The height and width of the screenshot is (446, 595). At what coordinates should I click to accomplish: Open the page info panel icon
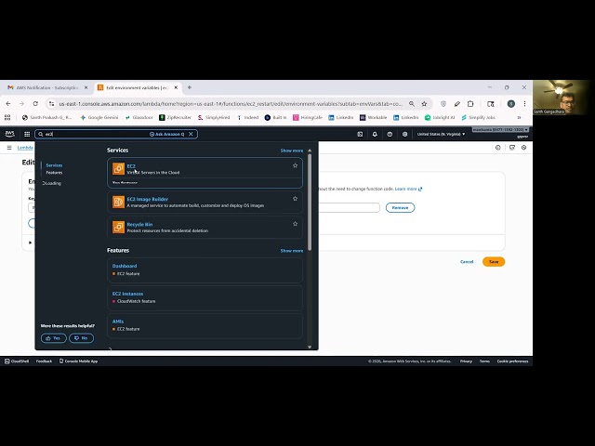[498, 148]
